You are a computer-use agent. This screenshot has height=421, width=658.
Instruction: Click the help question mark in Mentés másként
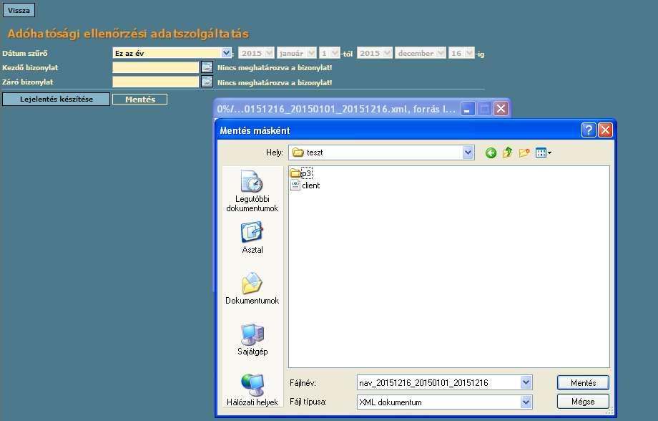click(589, 130)
